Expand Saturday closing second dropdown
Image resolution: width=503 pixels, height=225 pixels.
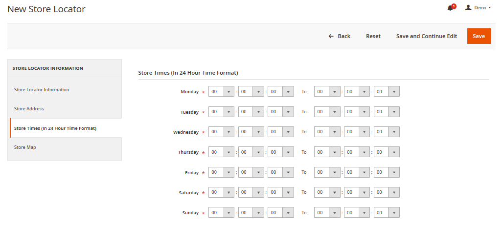pos(387,193)
